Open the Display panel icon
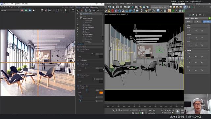211x119 pixels. [x=200, y=15]
